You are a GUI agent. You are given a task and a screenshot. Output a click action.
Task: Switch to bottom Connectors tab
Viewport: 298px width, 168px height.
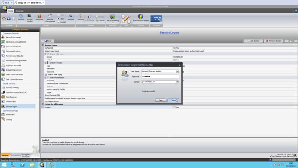(x=15, y=155)
